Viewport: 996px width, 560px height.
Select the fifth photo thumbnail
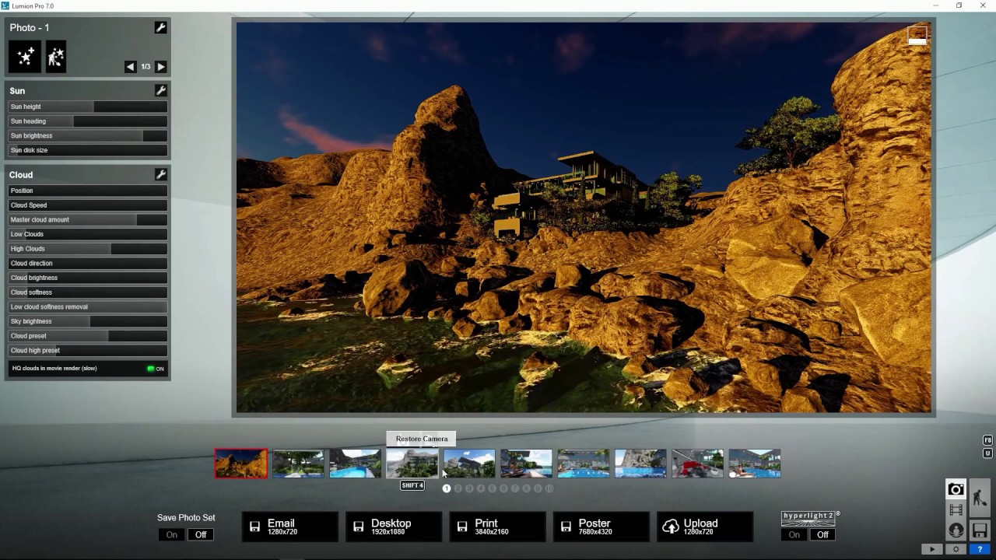(x=469, y=464)
